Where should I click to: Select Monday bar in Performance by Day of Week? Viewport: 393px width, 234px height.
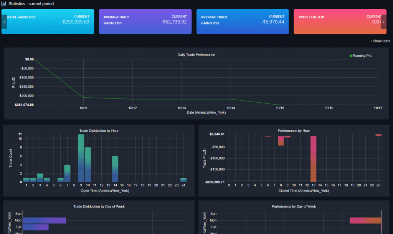(366, 221)
